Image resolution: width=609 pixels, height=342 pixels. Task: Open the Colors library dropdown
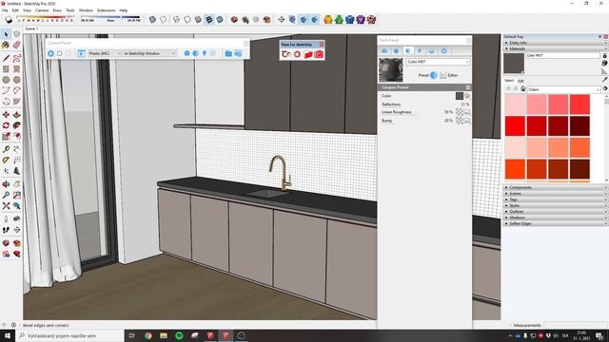(x=564, y=89)
